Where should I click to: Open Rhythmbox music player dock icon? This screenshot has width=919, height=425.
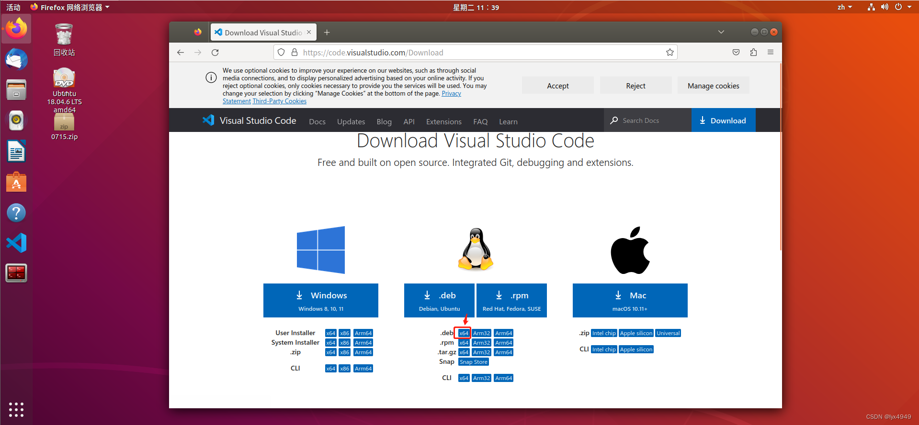[16, 120]
